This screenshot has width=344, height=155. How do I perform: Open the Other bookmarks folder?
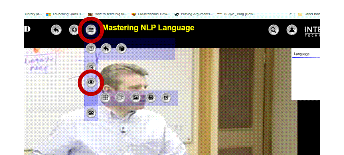click(x=309, y=14)
